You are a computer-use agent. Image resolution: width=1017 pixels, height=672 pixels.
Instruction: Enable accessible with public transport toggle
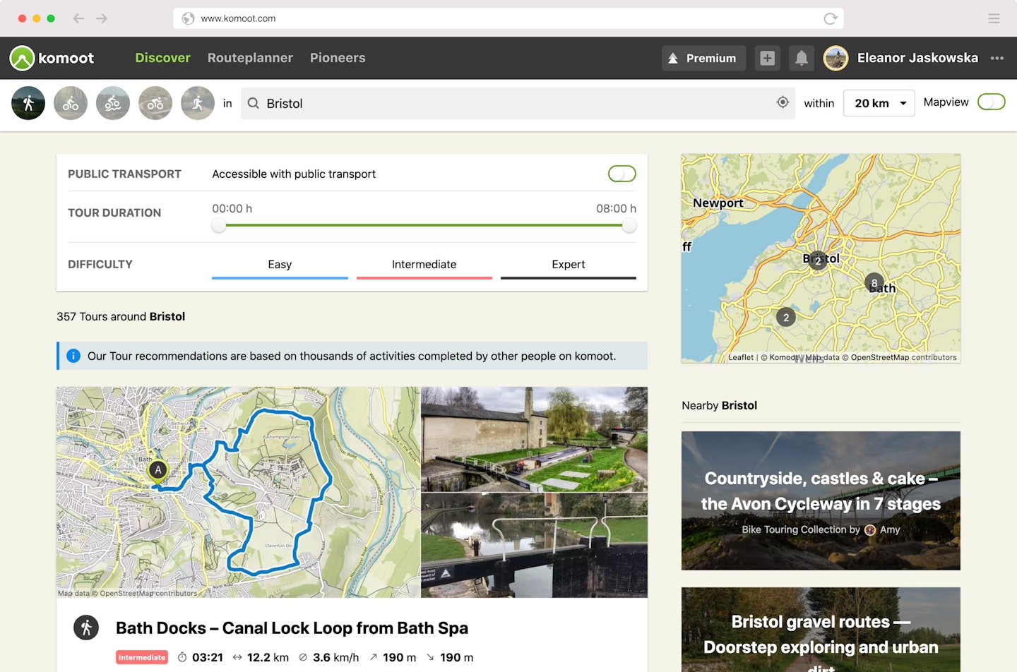tap(622, 174)
